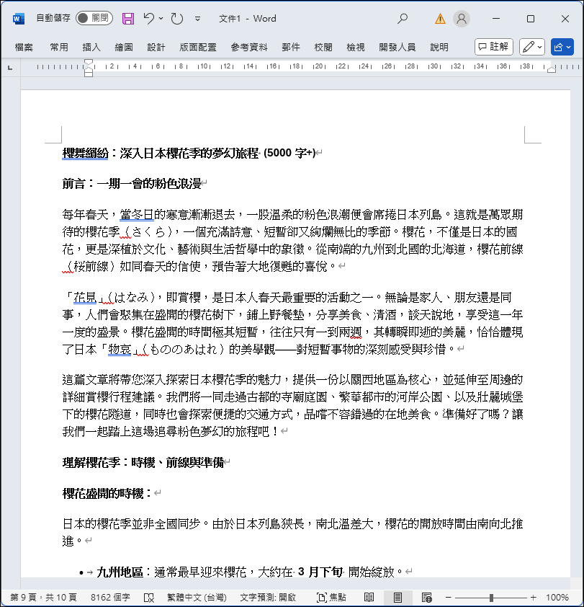Go to the 開發人員 ribbon tab
This screenshot has width=584, height=607.
pos(397,48)
